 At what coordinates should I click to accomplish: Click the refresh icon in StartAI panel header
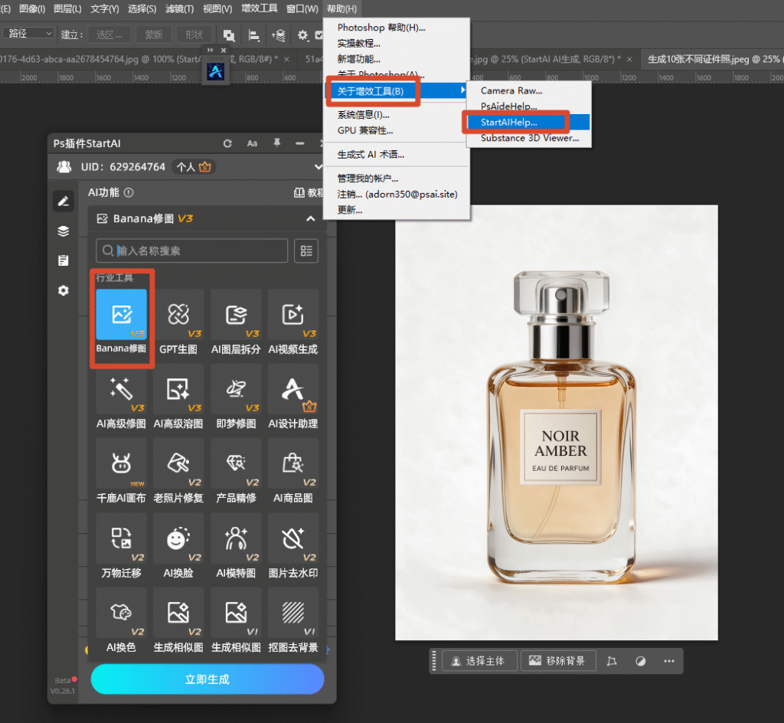[227, 143]
